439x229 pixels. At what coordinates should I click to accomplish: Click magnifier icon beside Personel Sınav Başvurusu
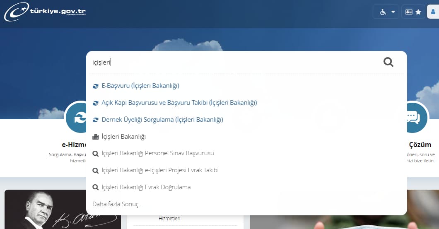[x=96, y=154]
